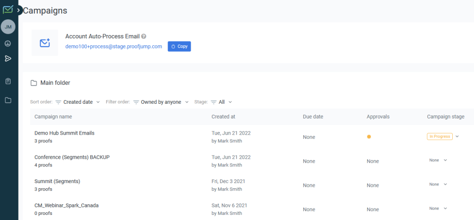Expand stage dropdown arrow for Demo Hub Summit
This screenshot has height=220, width=474.
pyautogui.click(x=457, y=136)
